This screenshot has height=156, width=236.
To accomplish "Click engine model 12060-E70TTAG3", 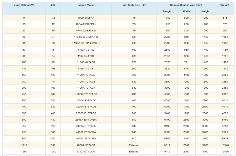I will click(x=86, y=94).
